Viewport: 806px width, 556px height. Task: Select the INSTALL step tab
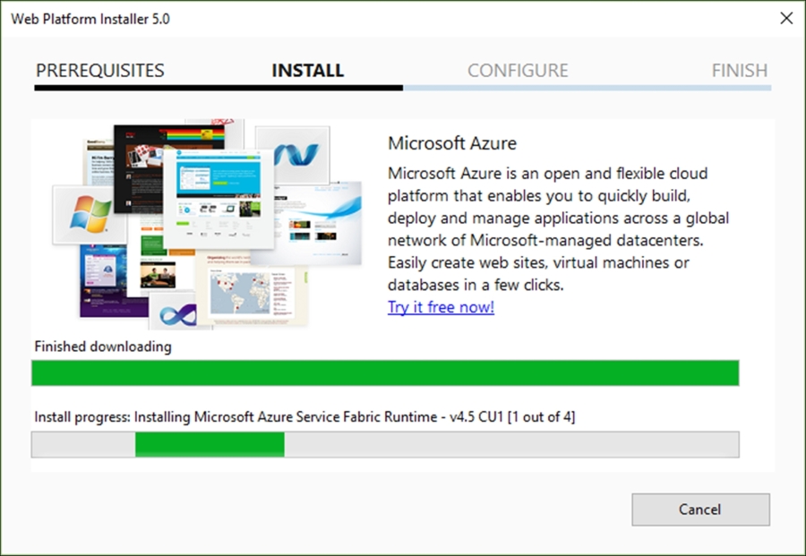[x=307, y=71]
